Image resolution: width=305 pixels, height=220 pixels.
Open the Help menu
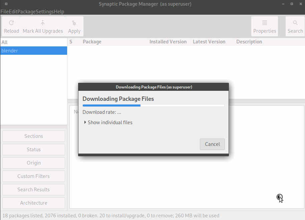pyautogui.click(x=59, y=12)
